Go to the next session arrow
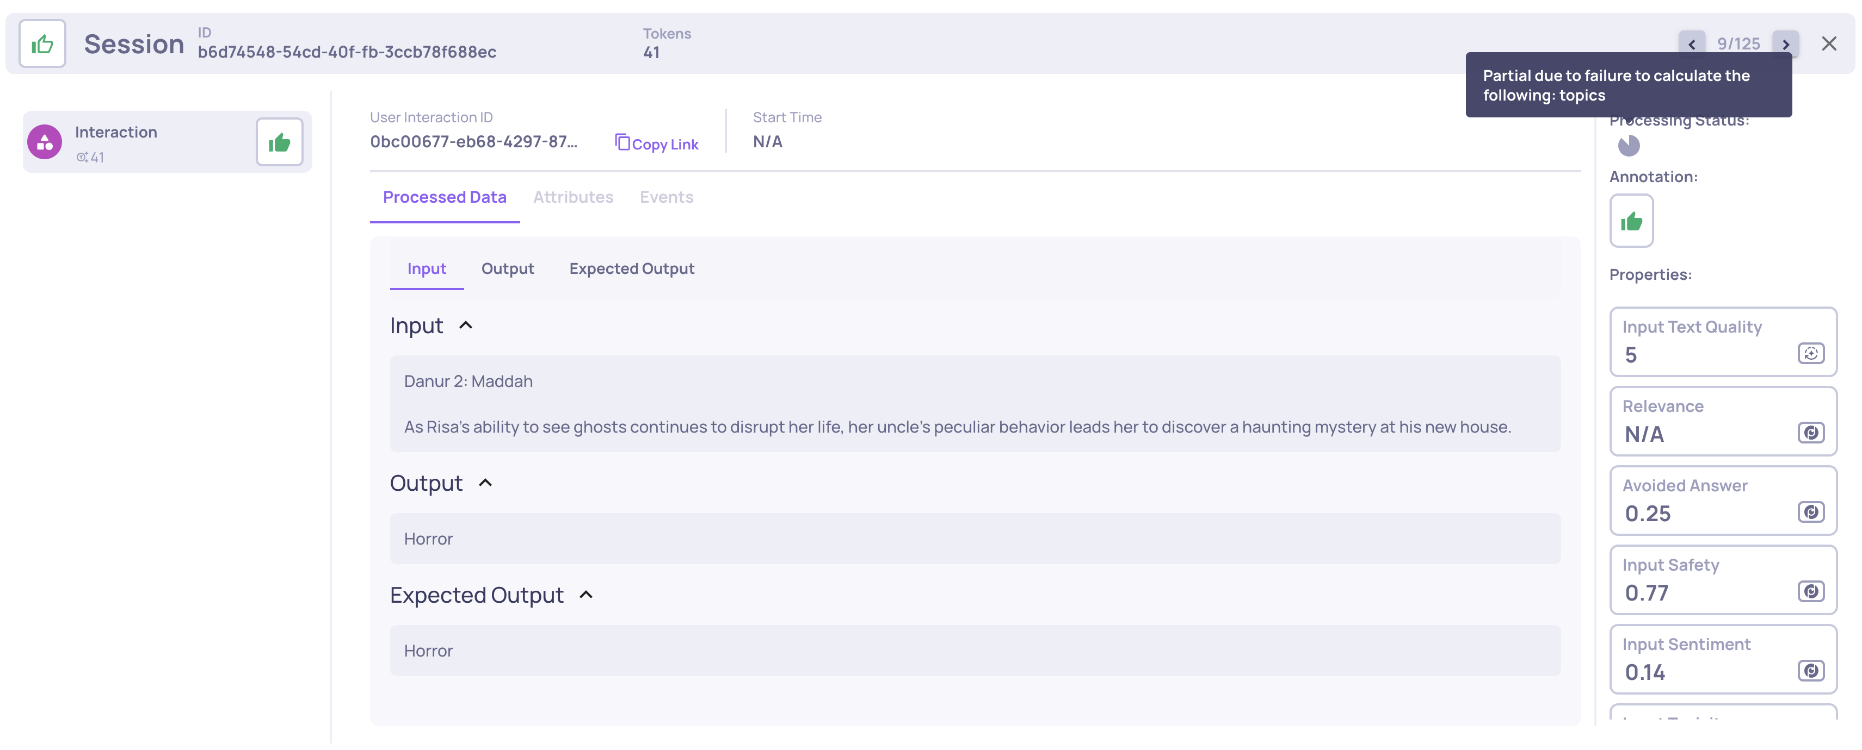Image resolution: width=1862 pixels, height=750 pixels. [1785, 44]
